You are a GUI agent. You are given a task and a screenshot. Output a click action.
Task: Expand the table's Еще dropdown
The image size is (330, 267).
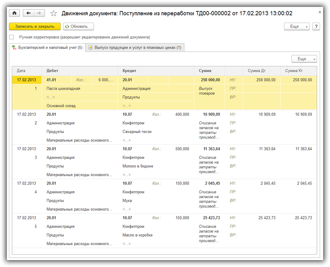tap(304, 59)
